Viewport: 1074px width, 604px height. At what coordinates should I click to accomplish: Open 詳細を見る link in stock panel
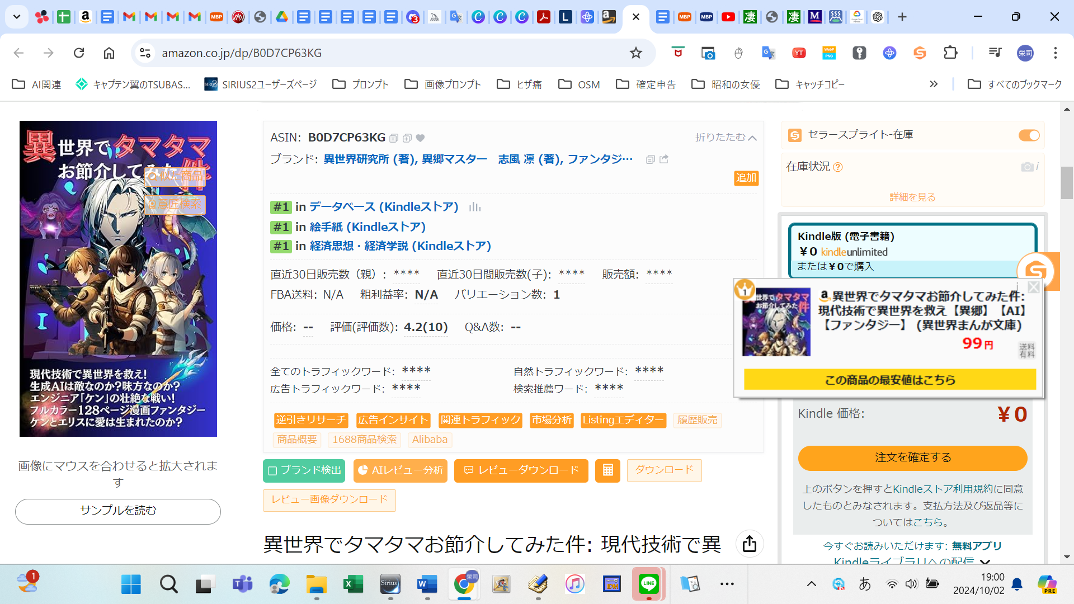tap(912, 197)
